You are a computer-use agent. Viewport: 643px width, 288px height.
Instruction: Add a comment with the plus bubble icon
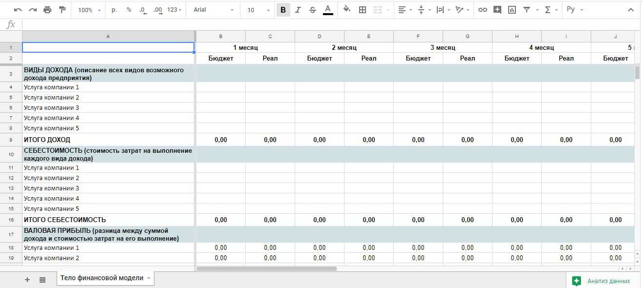click(497, 10)
